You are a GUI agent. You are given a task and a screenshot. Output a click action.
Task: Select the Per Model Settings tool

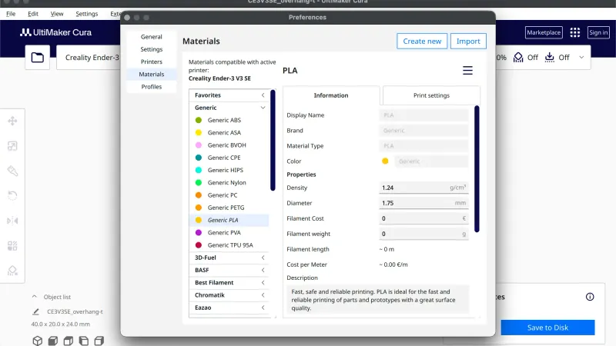[12, 245]
